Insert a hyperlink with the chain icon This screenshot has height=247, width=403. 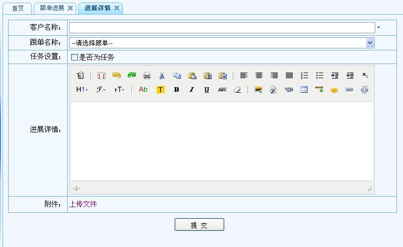349,90
